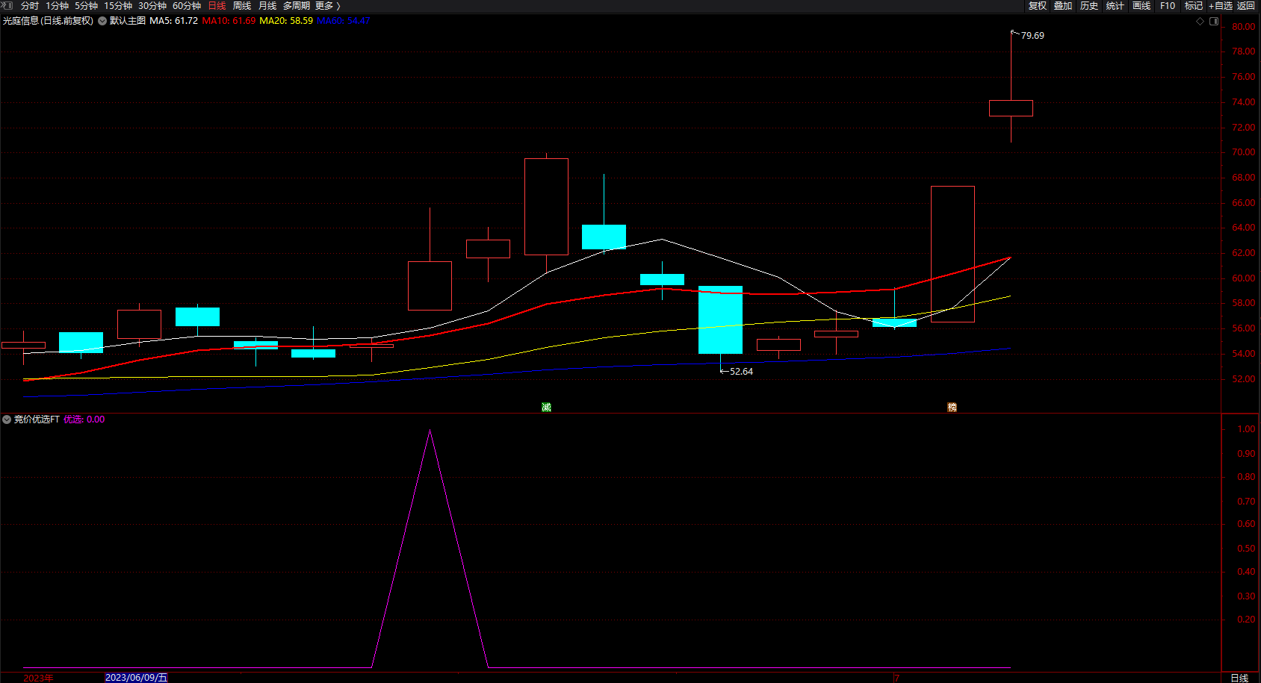Screen dimensions: 1261x683
Task: Click the 光庭信息(日线.前复权) stock title
Action: point(48,21)
